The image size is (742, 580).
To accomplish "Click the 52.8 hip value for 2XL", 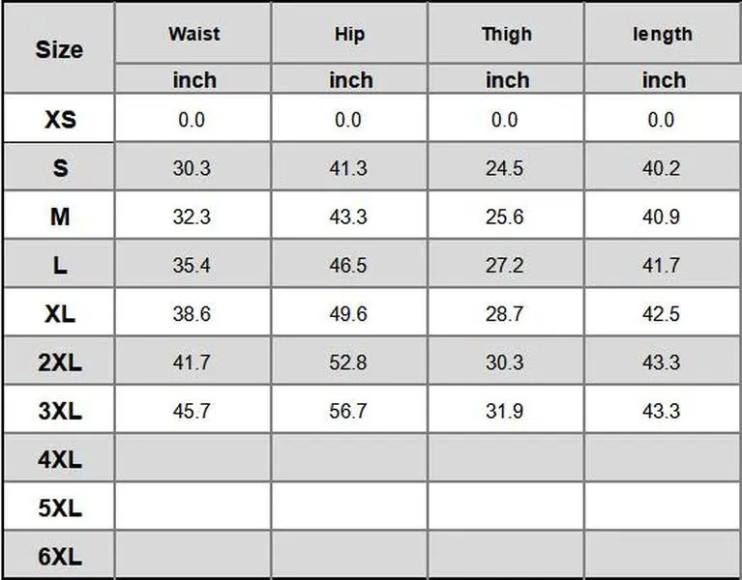I will [x=348, y=362].
